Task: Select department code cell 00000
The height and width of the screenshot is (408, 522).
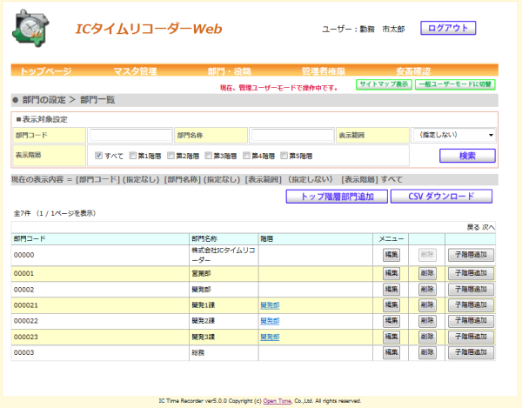Action: click(x=100, y=255)
